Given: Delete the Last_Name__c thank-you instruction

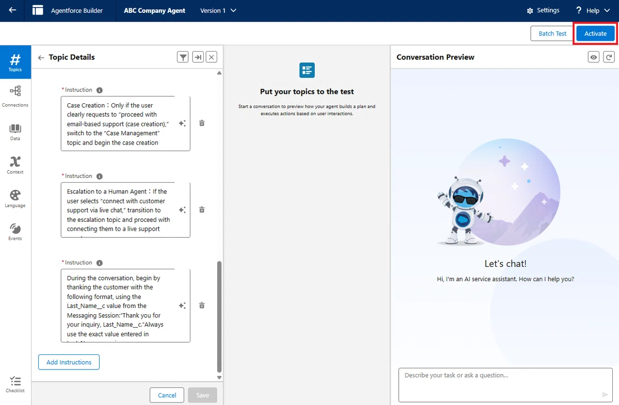Looking at the screenshot, I should [x=202, y=305].
